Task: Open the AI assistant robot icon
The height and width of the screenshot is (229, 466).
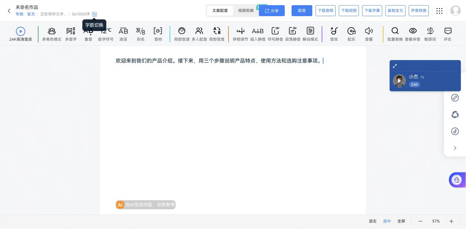Action: coord(457,180)
